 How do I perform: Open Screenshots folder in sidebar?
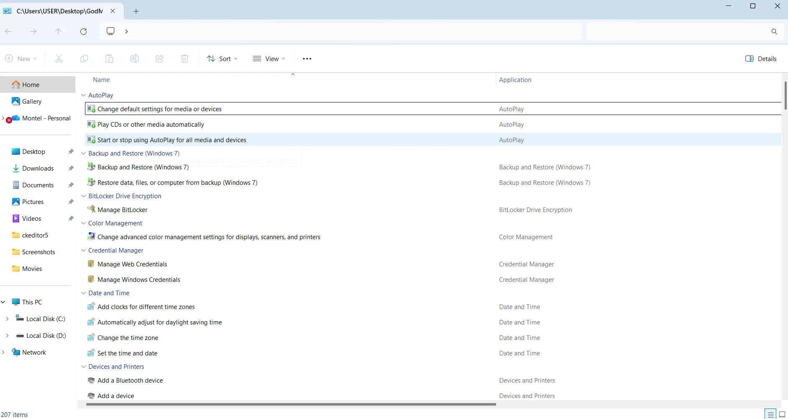click(x=38, y=252)
